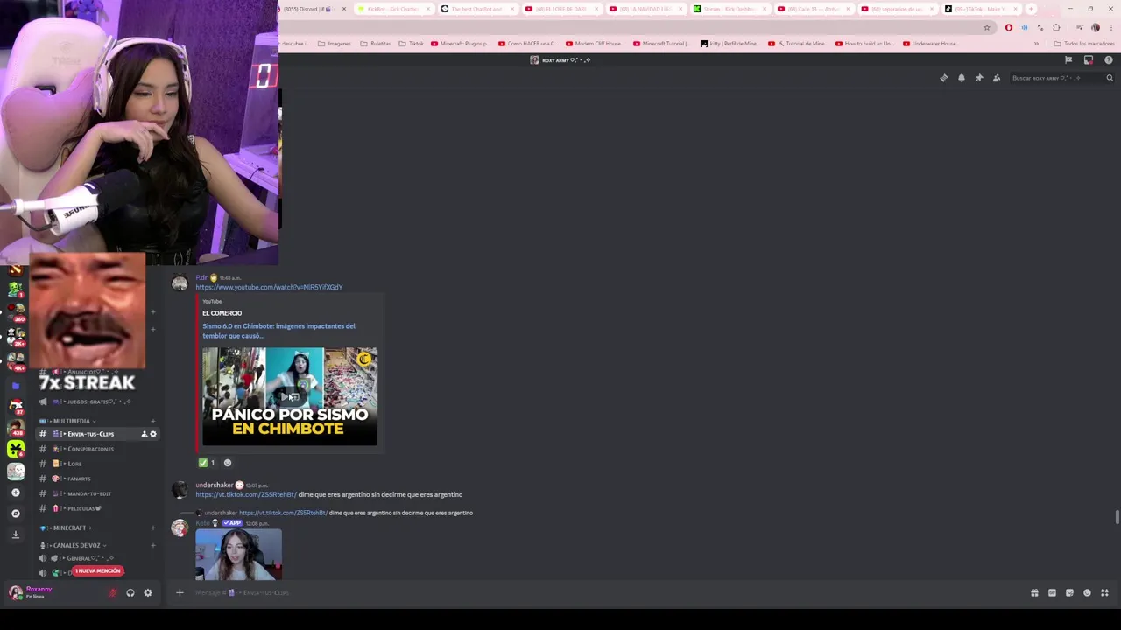Show pinned messages pin icon
Screen dimensions: 1121x630
coord(978,78)
